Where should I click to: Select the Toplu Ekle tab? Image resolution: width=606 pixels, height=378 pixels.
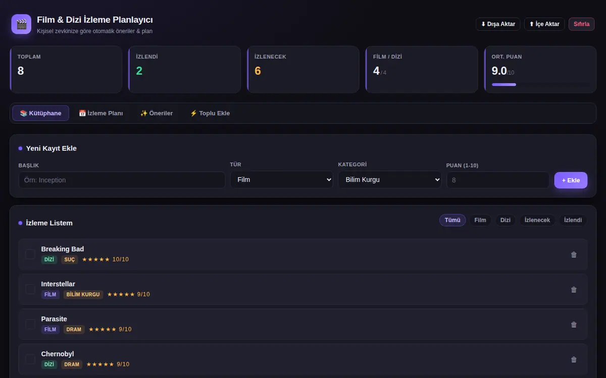coord(210,113)
